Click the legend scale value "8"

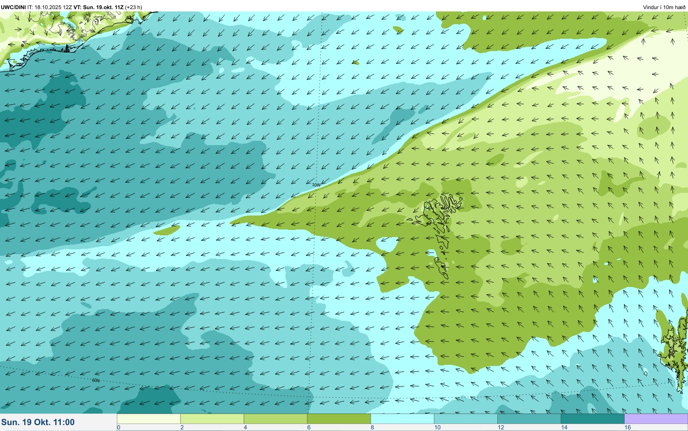coord(372,427)
